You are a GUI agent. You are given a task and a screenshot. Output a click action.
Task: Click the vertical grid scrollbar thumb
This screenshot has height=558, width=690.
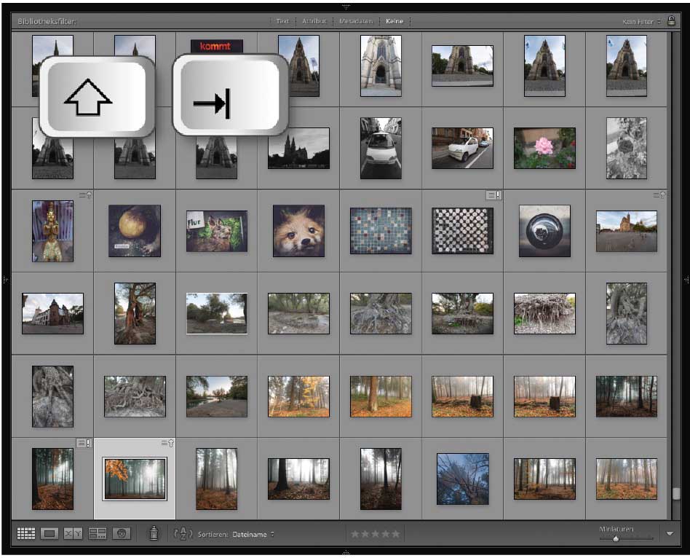(x=676, y=493)
